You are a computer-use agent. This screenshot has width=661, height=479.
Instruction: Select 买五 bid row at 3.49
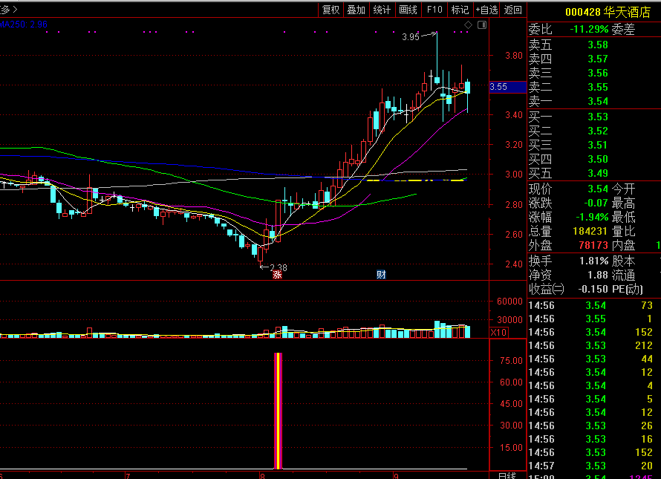(594, 173)
